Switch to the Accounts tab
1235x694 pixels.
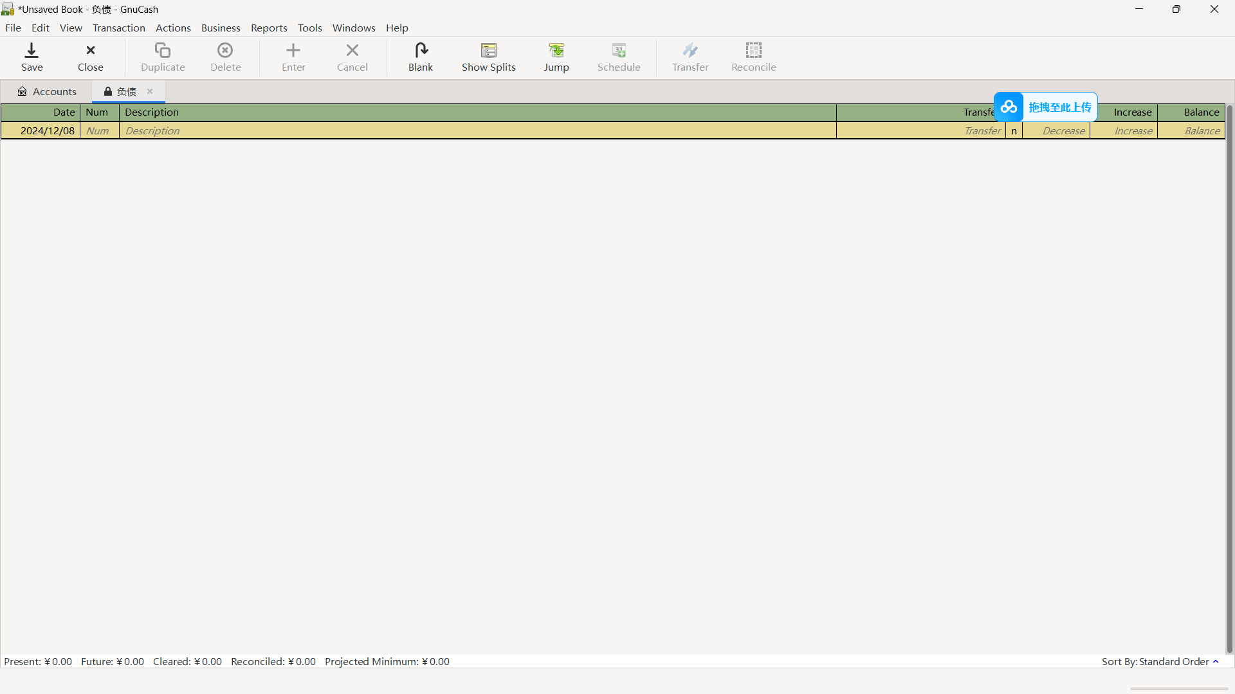(47, 91)
